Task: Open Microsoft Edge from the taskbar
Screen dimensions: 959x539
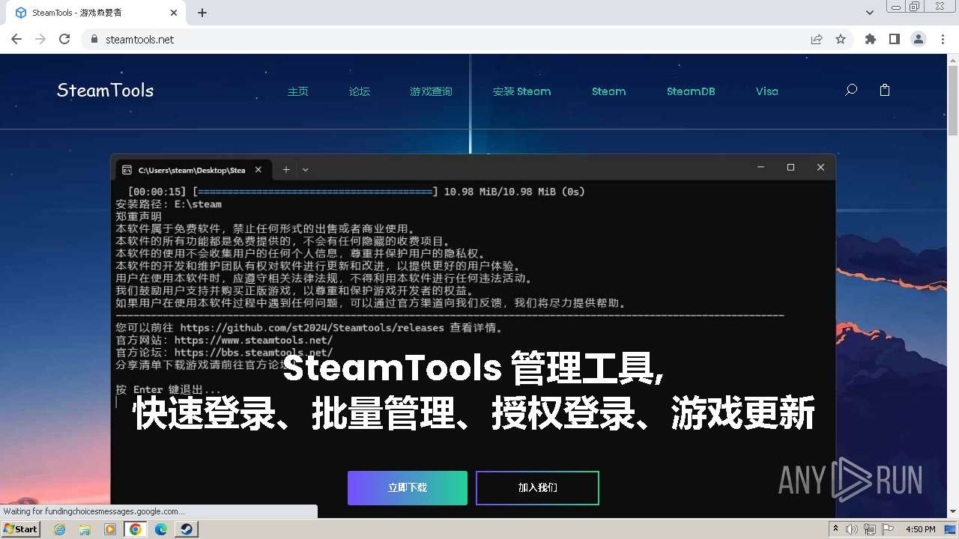Action: tap(161, 529)
